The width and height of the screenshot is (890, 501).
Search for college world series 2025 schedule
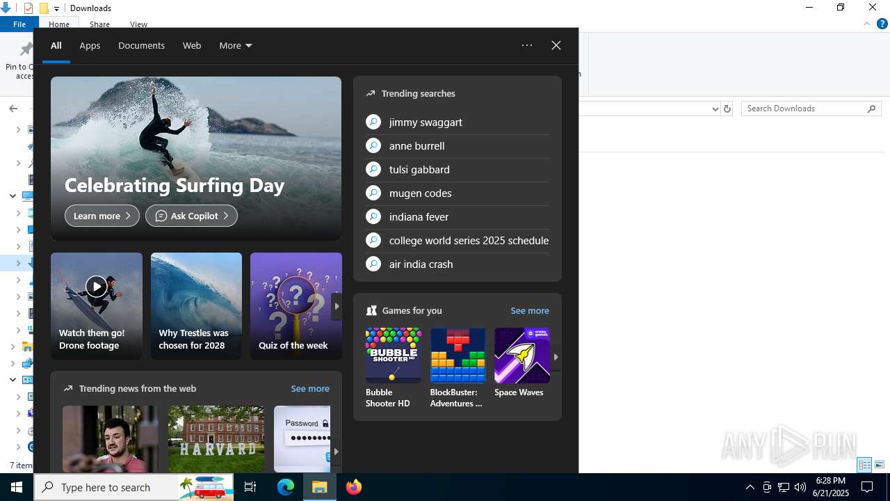pos(458,240)
